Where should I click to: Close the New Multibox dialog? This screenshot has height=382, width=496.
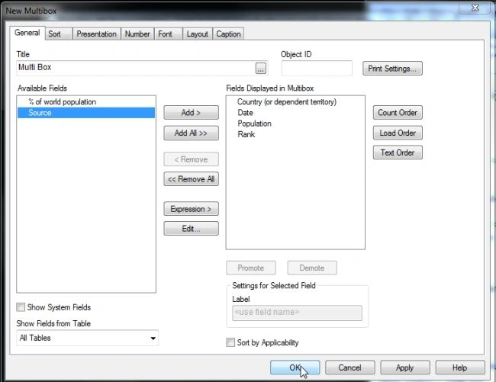tap(475, 8)
